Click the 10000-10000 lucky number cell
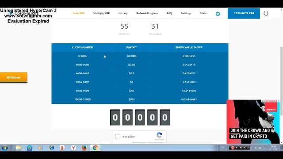Image resolution: width=283 pixels, height=159 pixels. pos(83,99)
